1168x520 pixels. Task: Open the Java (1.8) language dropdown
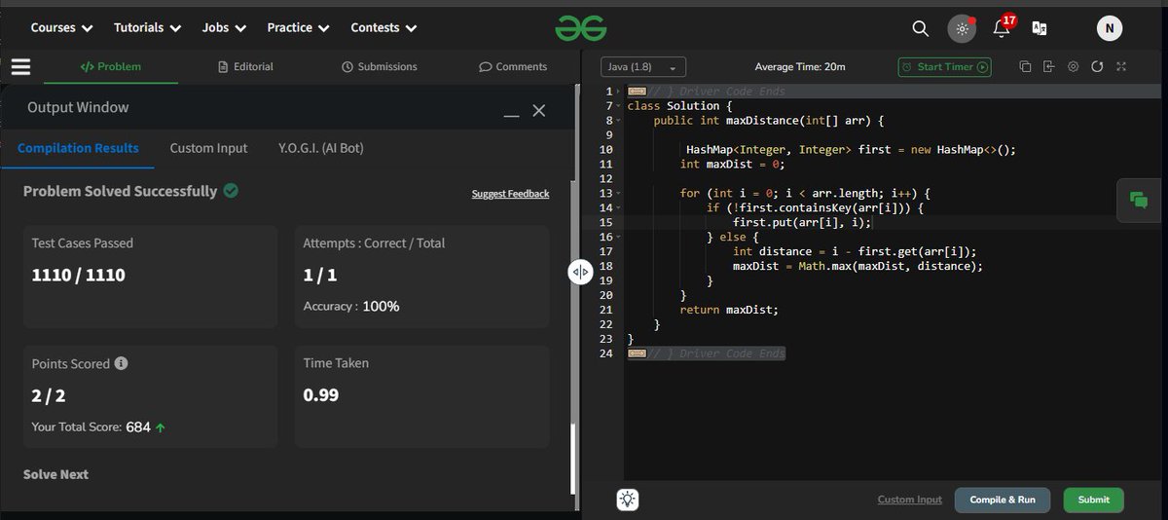pyautogui.click(x=643, y=67)
